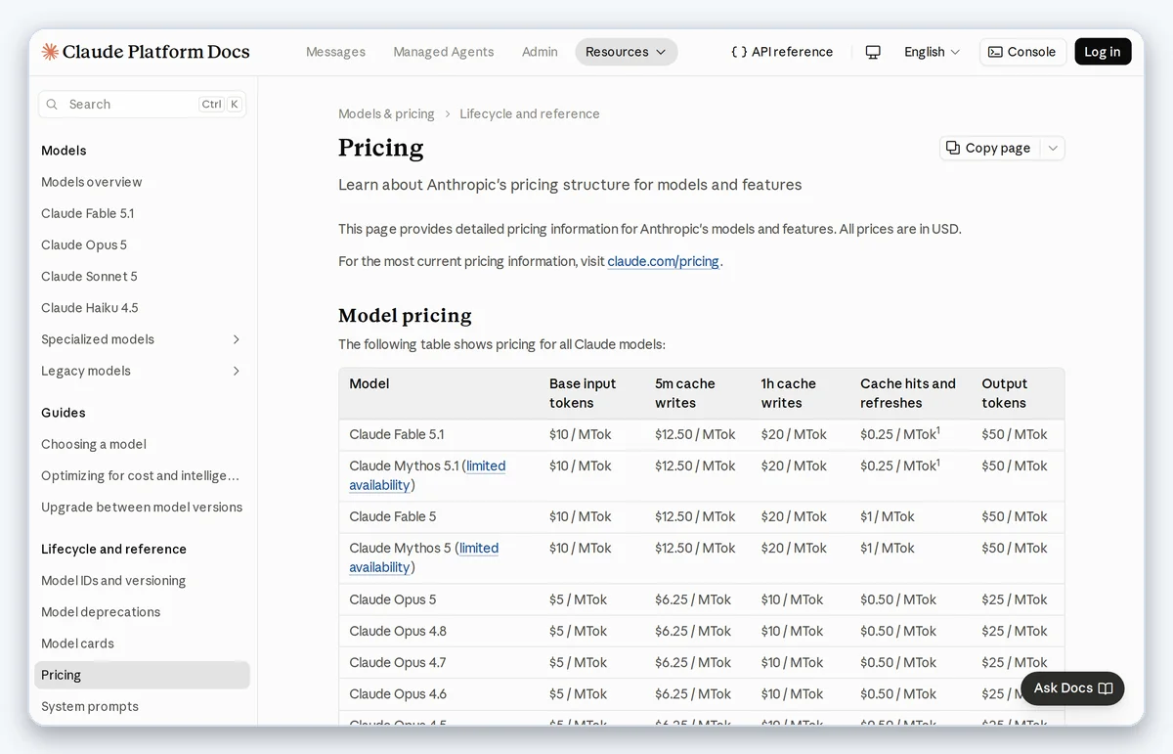Click the Copy page icon
Screen dimensions: 1173x754
[x=953, y=148]
